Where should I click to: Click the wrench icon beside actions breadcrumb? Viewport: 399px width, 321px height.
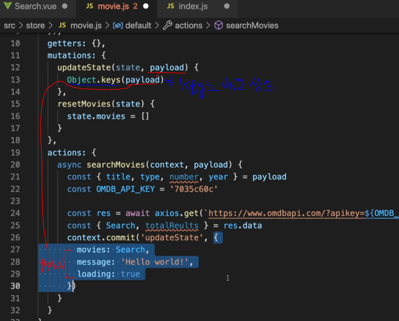click(x=167, y=25)
